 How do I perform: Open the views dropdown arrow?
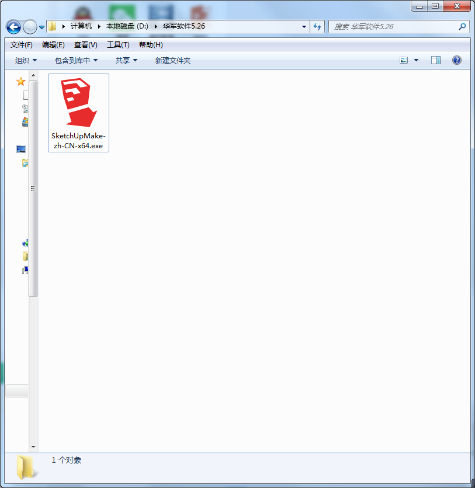[x=415, y=60]
